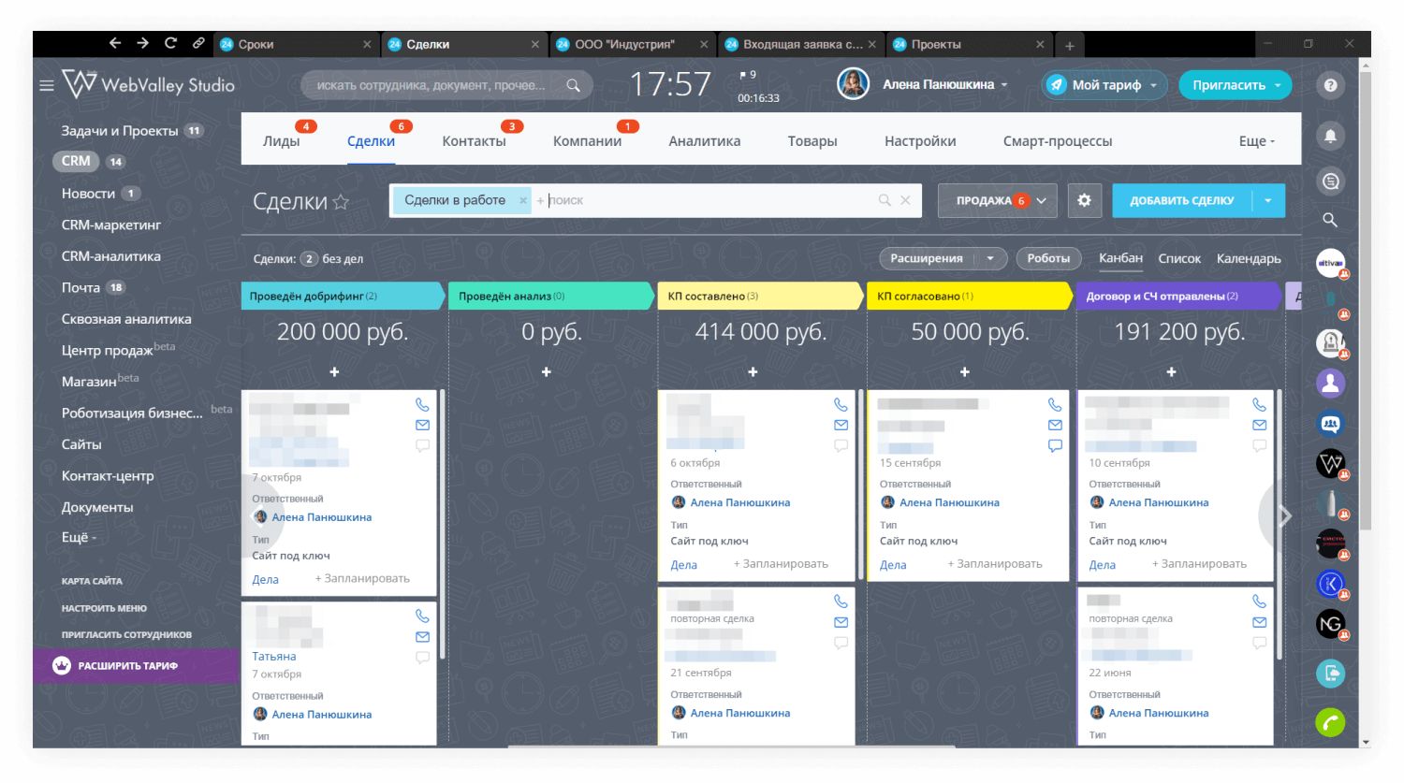Click comment icon on the 15 сентября deal card

pyautogui.click(x=1055, y=445)
